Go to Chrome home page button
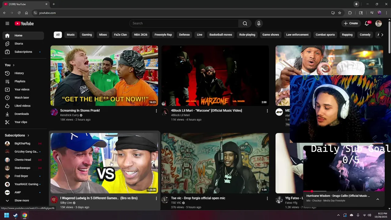The height and width of the screenshot is (220, 391). click(26, 13)
